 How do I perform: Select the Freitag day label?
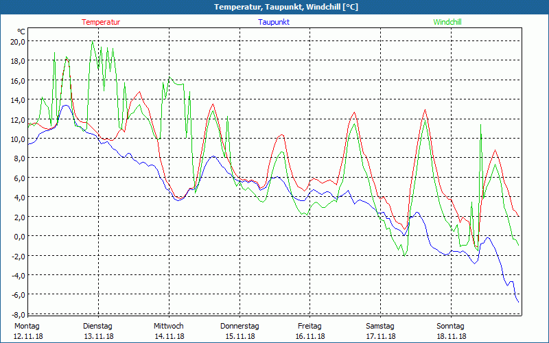[x=310, y=326]
